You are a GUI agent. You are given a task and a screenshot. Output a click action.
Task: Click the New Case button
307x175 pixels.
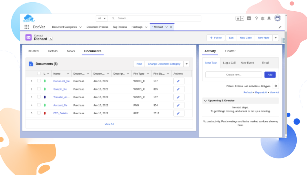(246, 38)
